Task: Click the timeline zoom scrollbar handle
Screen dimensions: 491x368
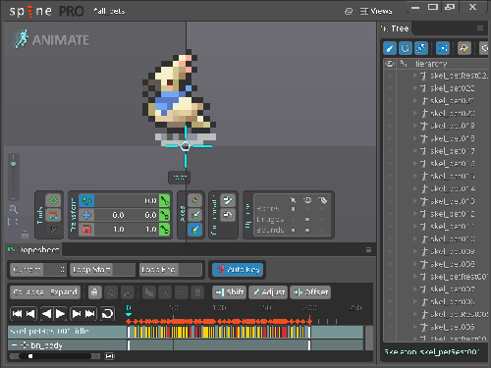Action: click(x=30, y=356)
